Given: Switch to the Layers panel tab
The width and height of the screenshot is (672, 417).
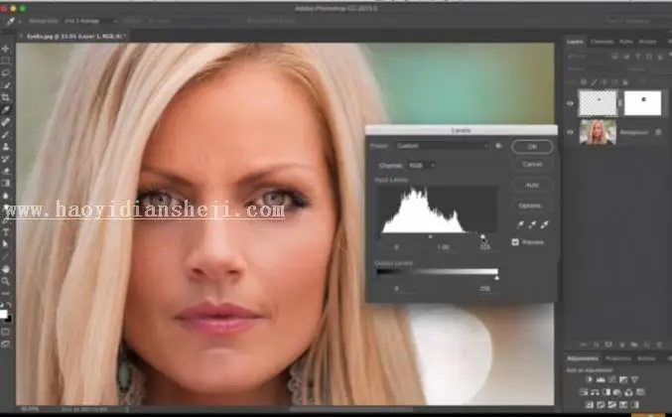Looking at the screenshot, I should [x=575, y=42].
